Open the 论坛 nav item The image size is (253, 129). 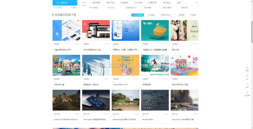179,3
